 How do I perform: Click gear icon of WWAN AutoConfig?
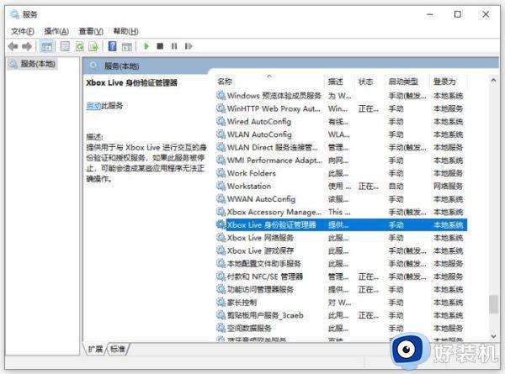tap(221, 198)
